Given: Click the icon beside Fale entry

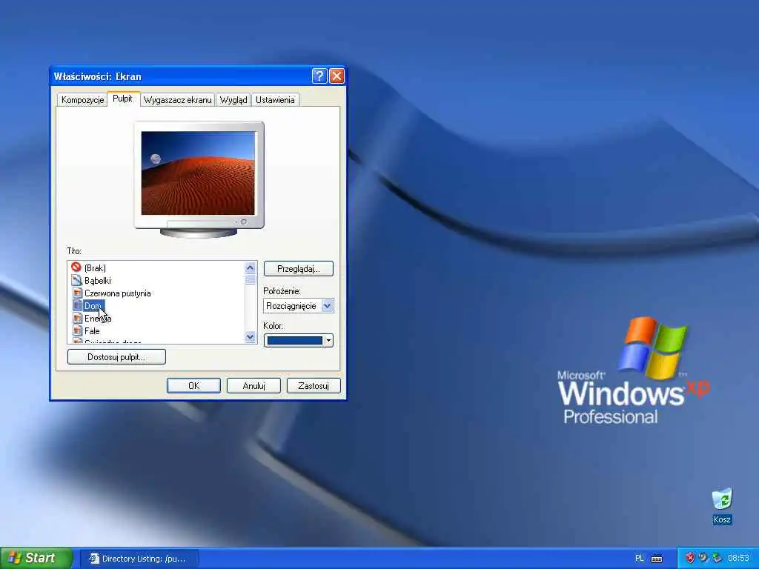Looking at the screenshot, I should tap(77, 330).
